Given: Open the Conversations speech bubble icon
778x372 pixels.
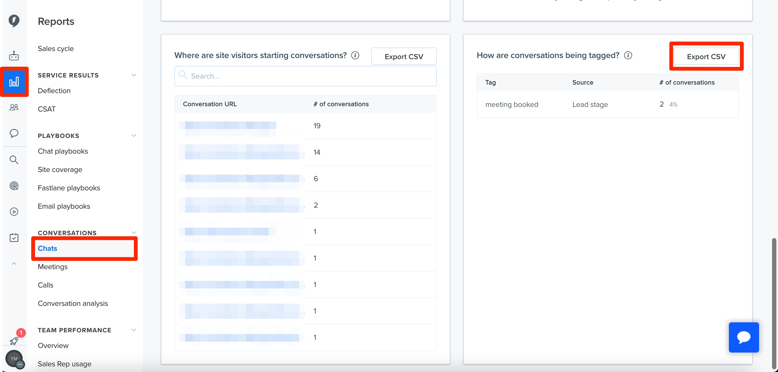Looking at the screenshot, I should (14, 133).
